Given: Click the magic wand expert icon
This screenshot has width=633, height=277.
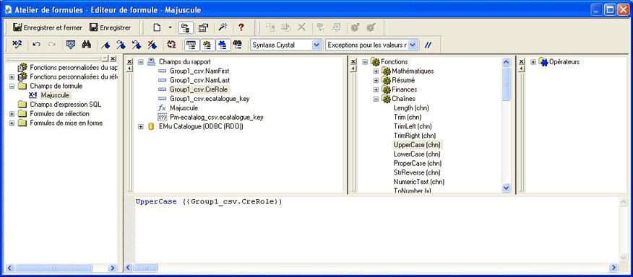Looking at the screenshot, I should tap(223, 27).
